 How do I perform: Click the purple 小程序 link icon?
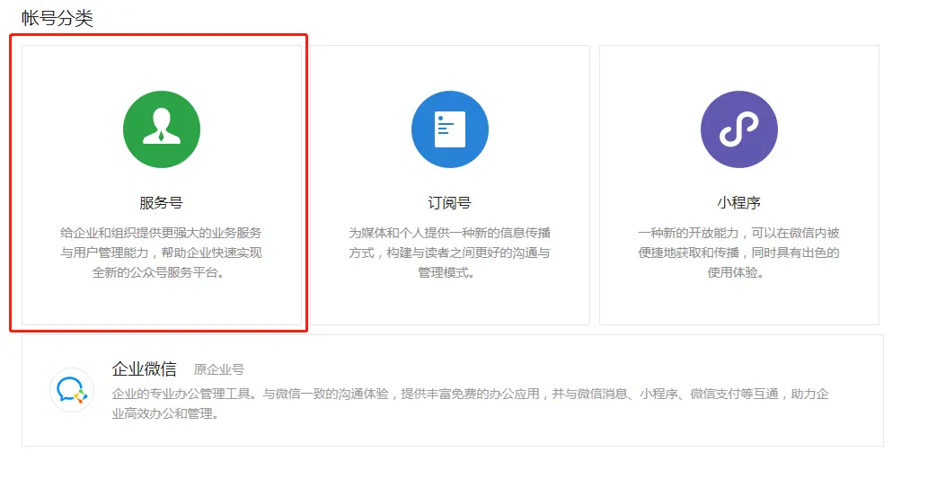739,129
